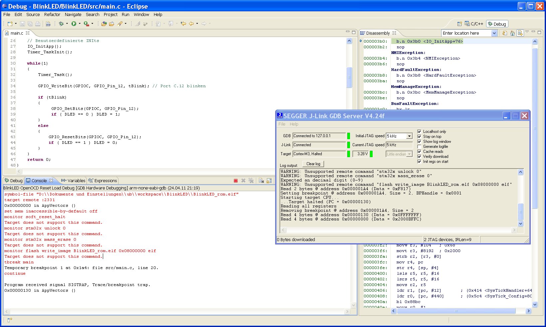This screenshot has width=546, height=327.
Task: Close the Disassembly view tab
Action: click(x=394, y=33)
